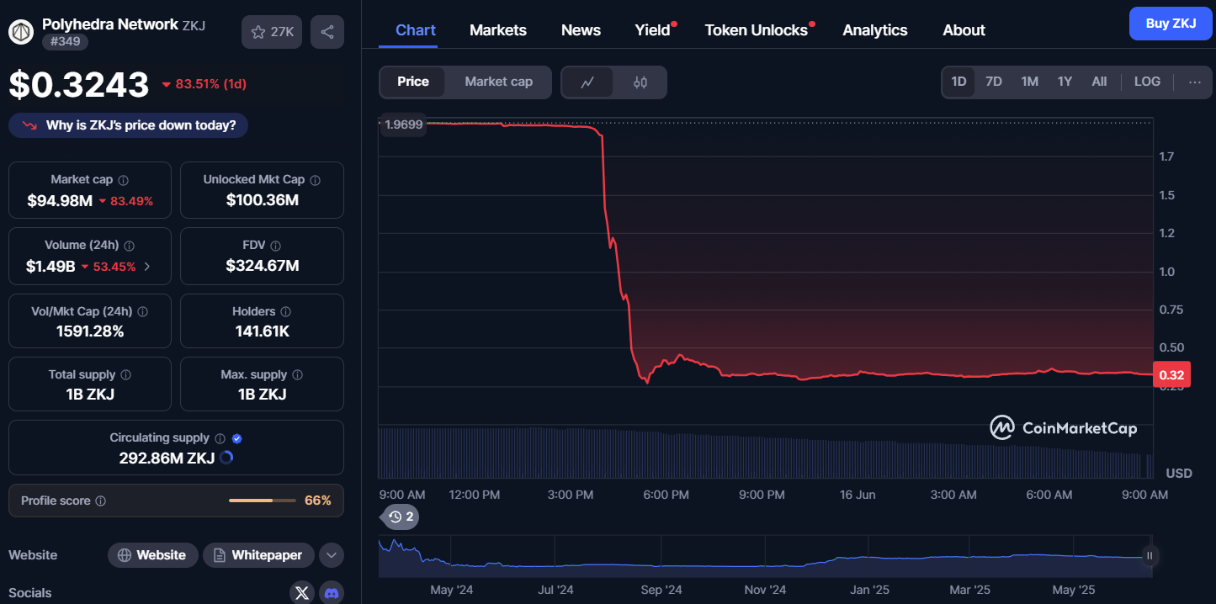The image size is (1216, 604).
Task: Click the range slider handle on mini chart
Action: click(x=1149, y=555)
